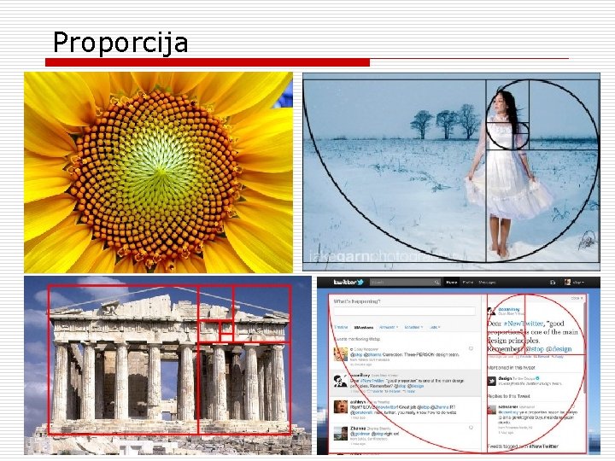Expand the Lists dropdown

click(435, 327)
